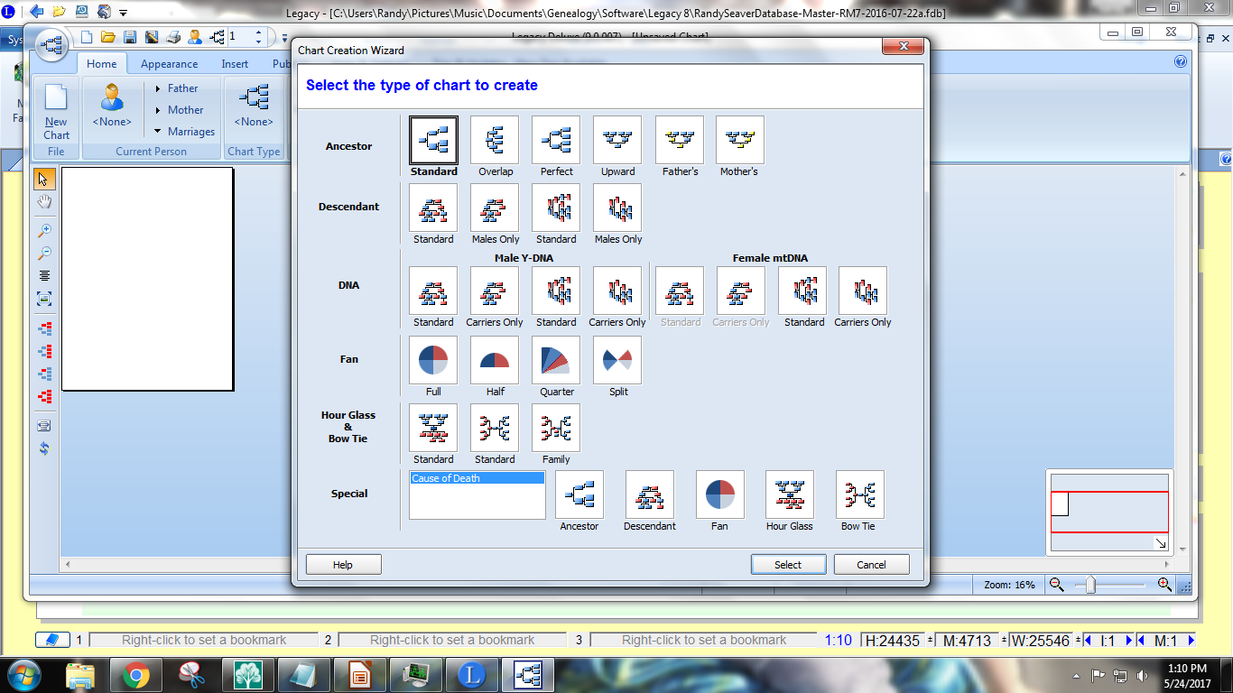This screenshot has width=1233, height=693.
Task: Select the Standard ancestor chart type
Action: 433,140
